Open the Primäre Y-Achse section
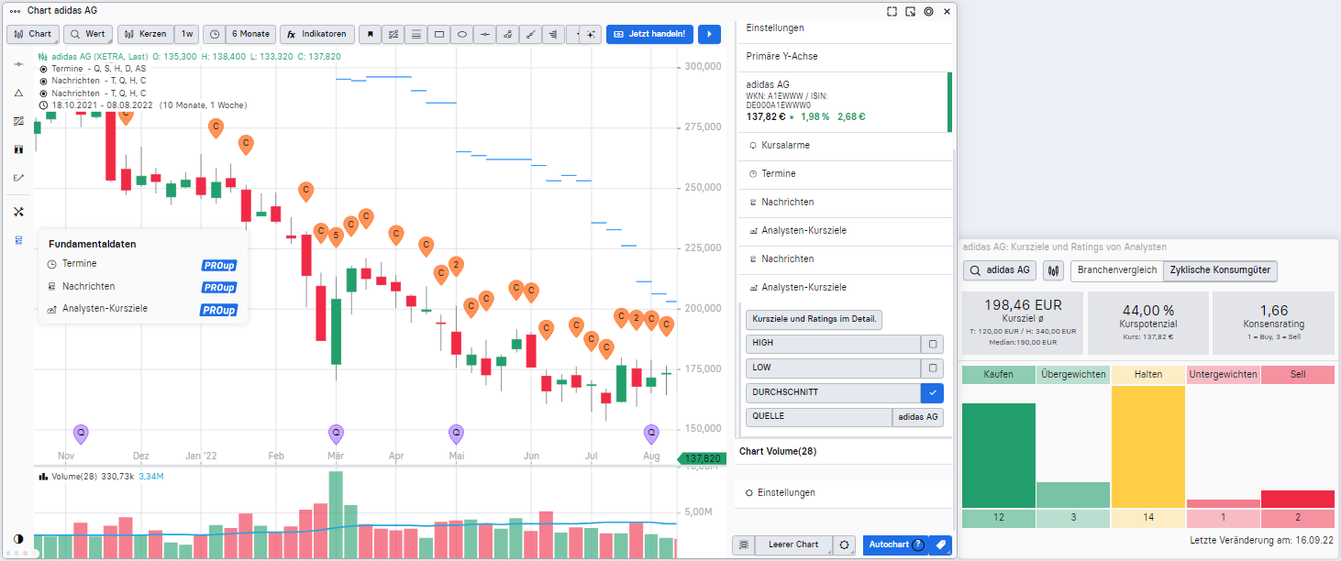 tap(845, 57)
